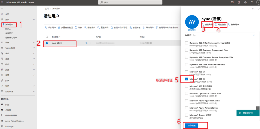Open more actions dots for ayue row

(91, 43)
